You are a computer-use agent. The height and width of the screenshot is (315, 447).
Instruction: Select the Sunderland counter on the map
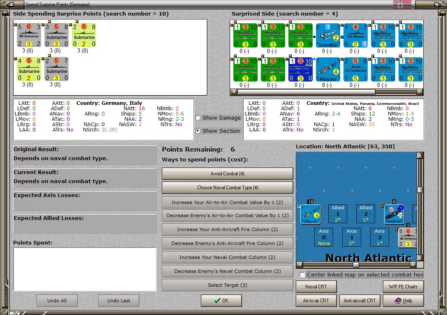[394, 213]
